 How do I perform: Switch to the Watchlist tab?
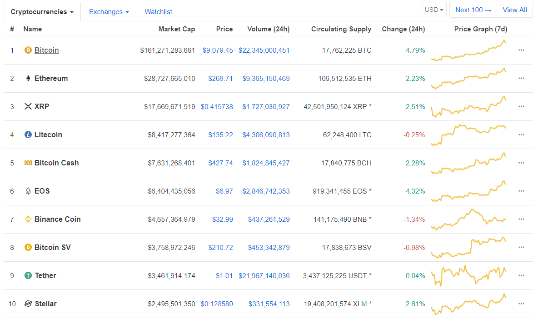click(x=158, y=12)
